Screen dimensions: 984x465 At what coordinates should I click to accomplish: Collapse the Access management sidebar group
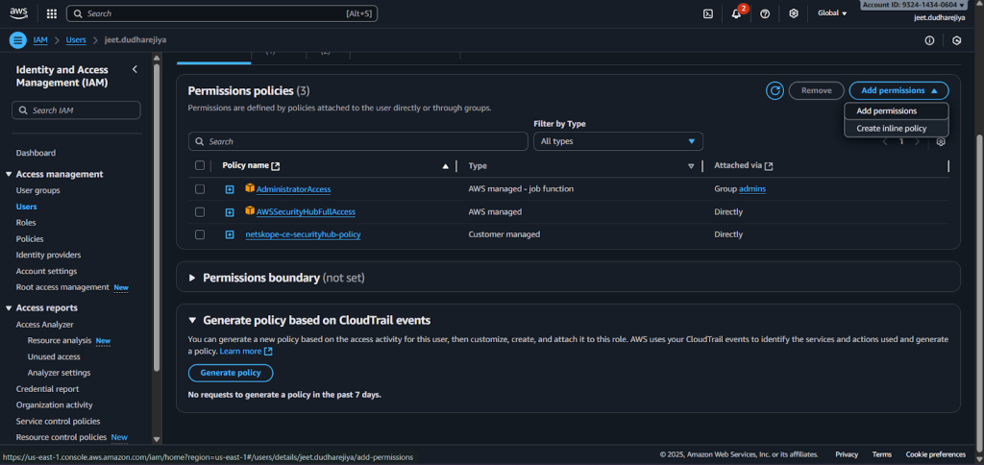click(x=9, y=175)
